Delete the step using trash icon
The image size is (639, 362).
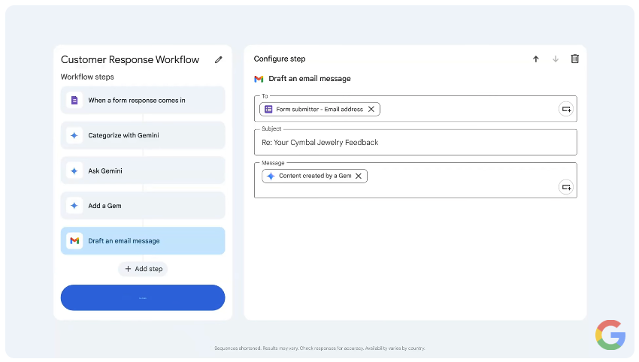click(x=575, y=59)
